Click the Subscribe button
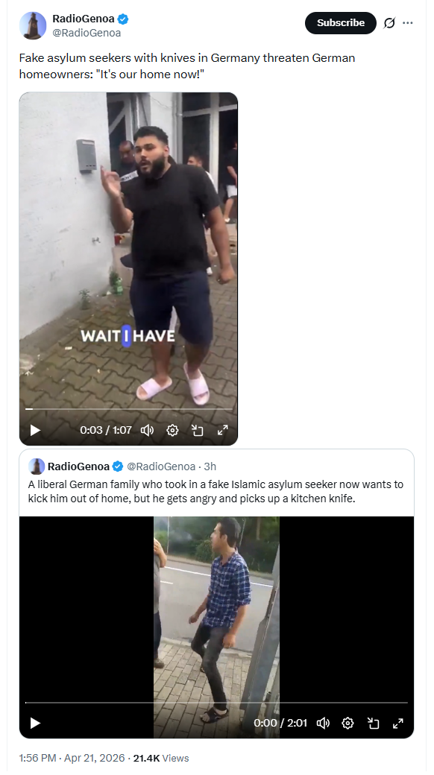 click(341, 23)
